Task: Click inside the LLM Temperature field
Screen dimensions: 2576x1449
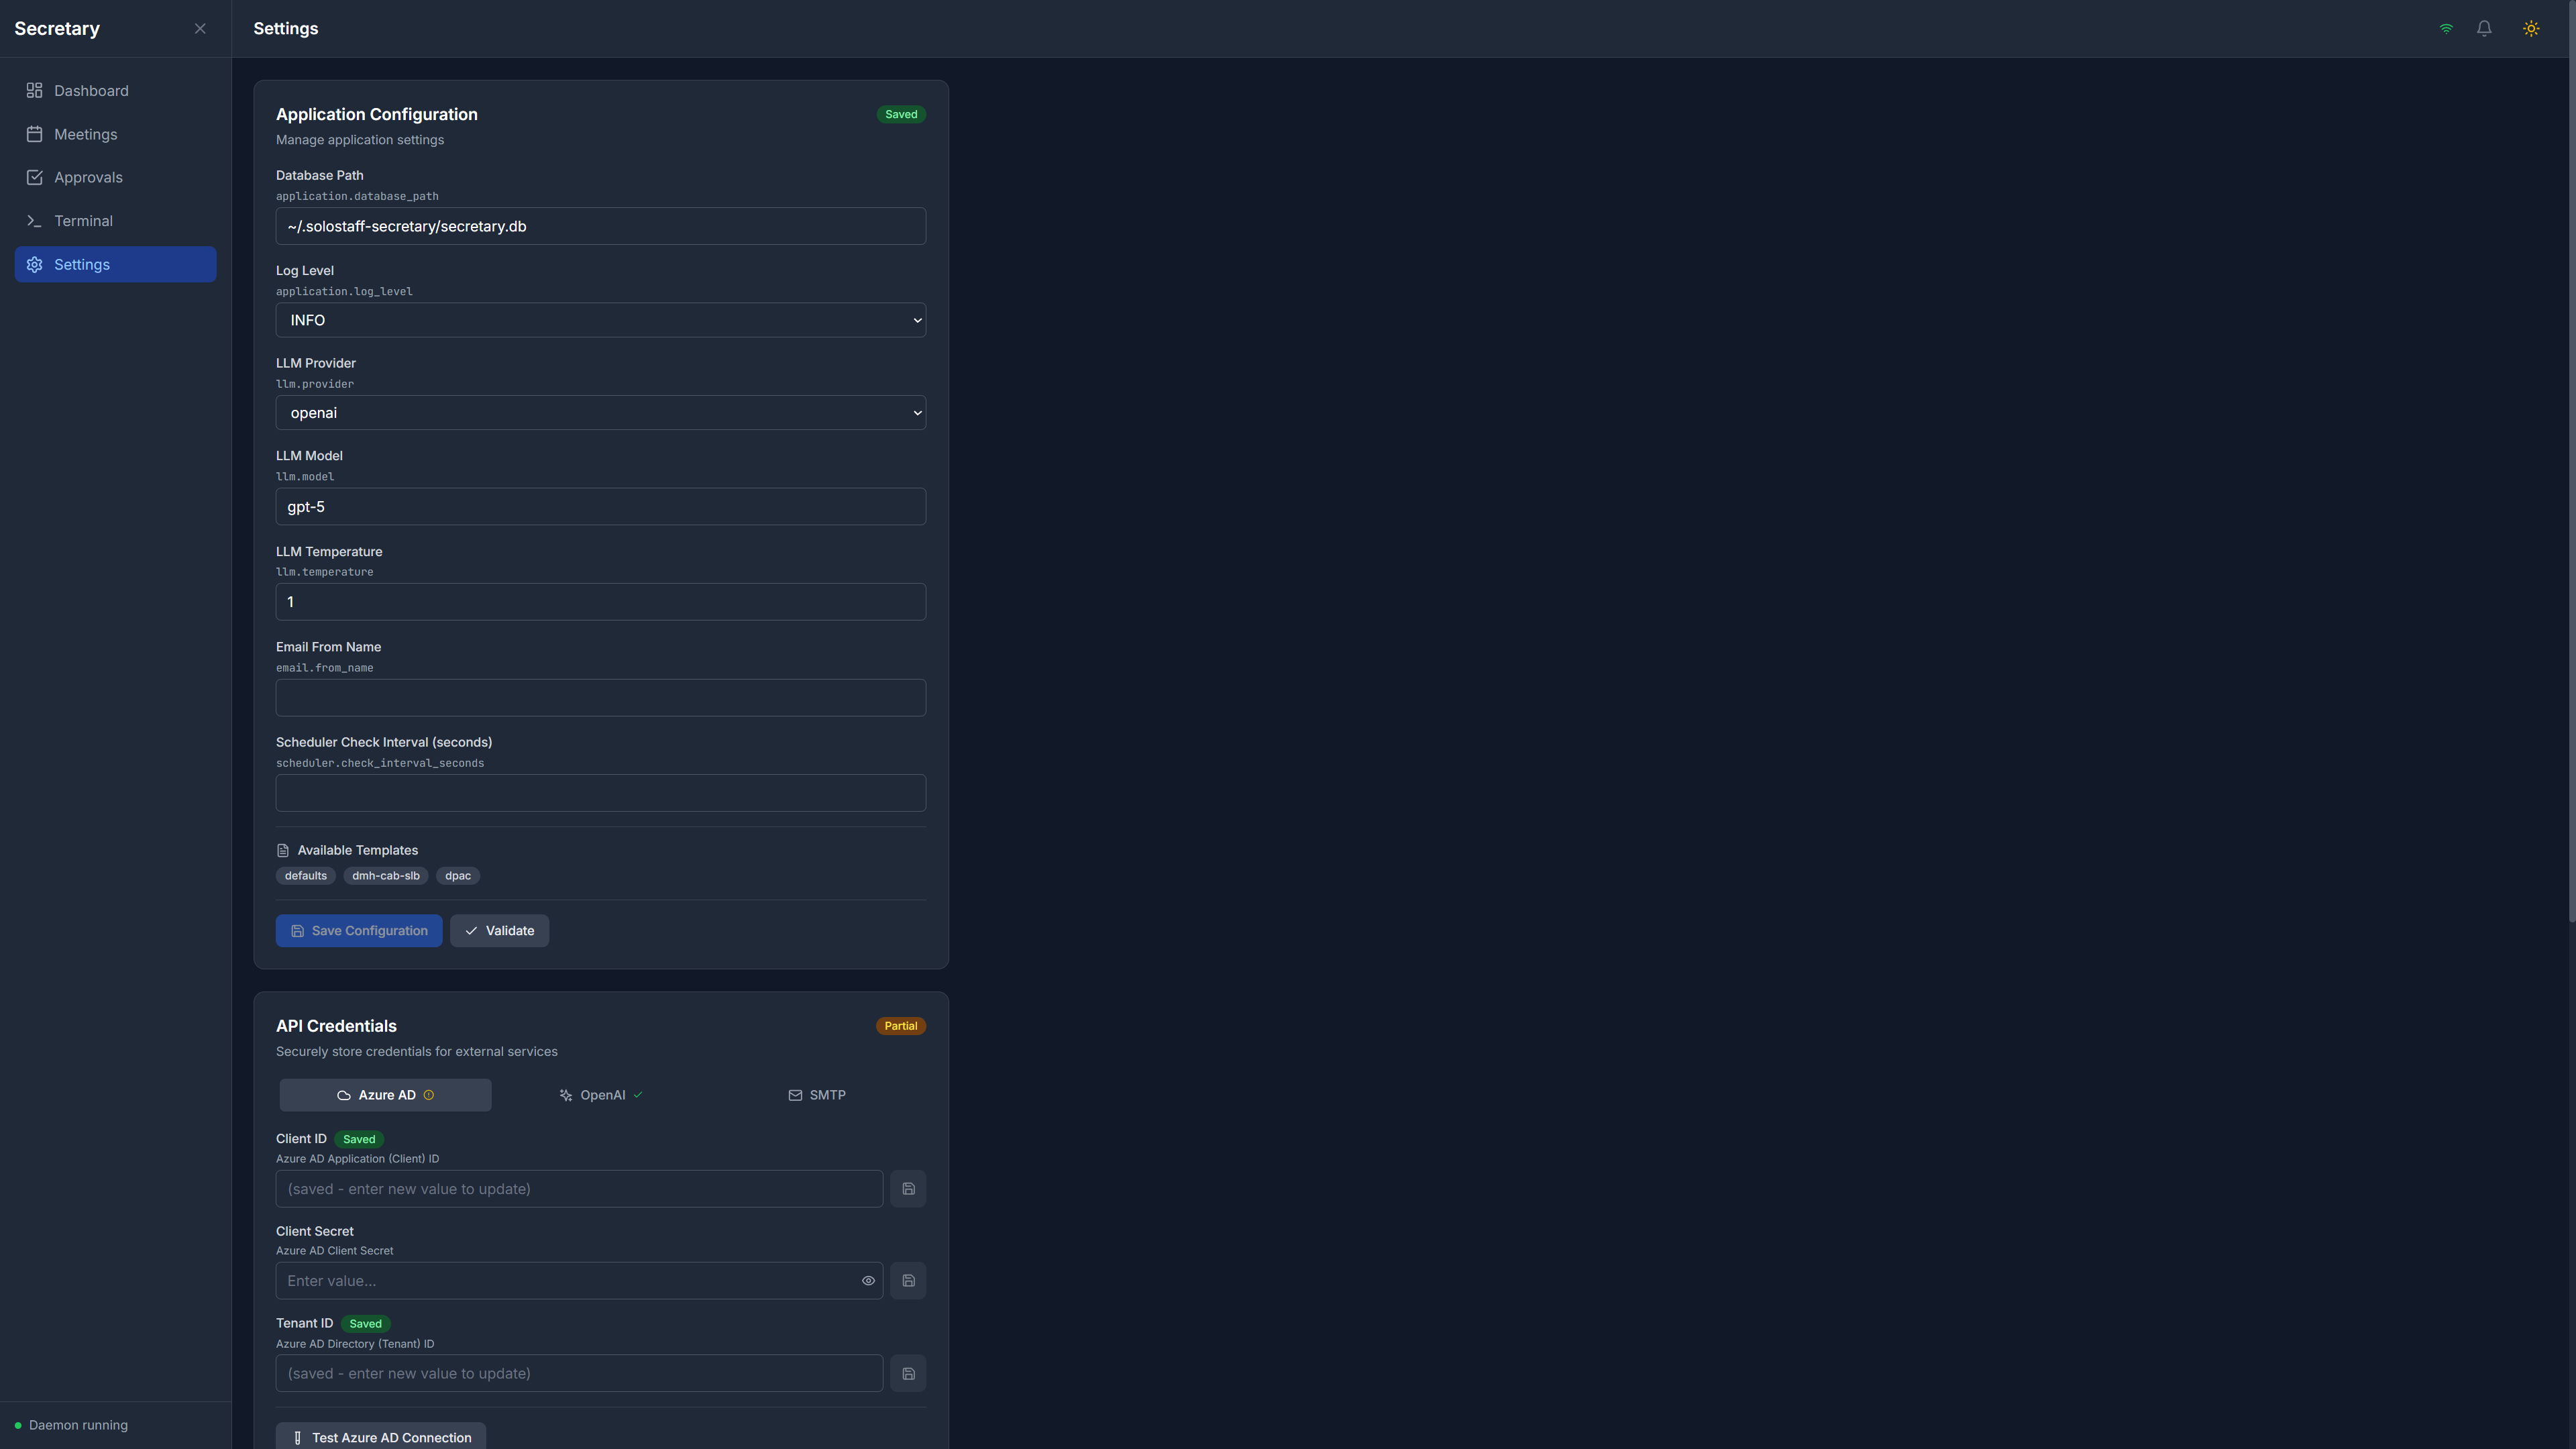Action: (x=600, y=601)
